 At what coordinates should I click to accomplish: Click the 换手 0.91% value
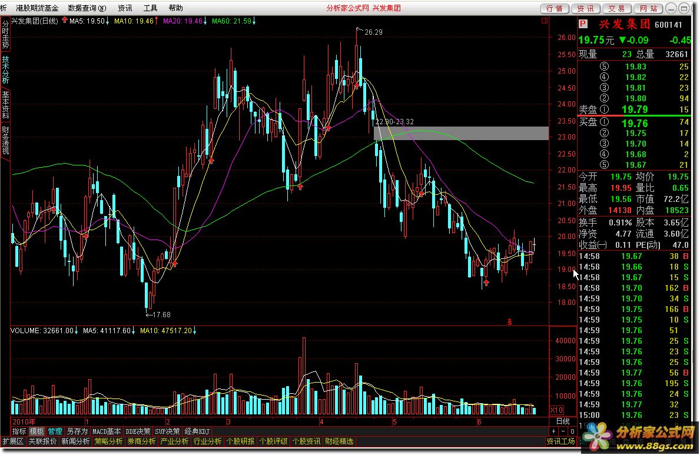pos(621,222)
